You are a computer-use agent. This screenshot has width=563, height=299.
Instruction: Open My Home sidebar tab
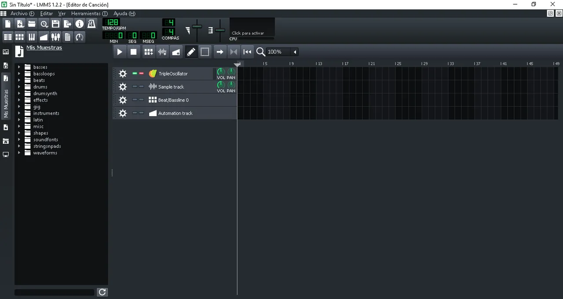pyautogui.click(x=6, y=141)
